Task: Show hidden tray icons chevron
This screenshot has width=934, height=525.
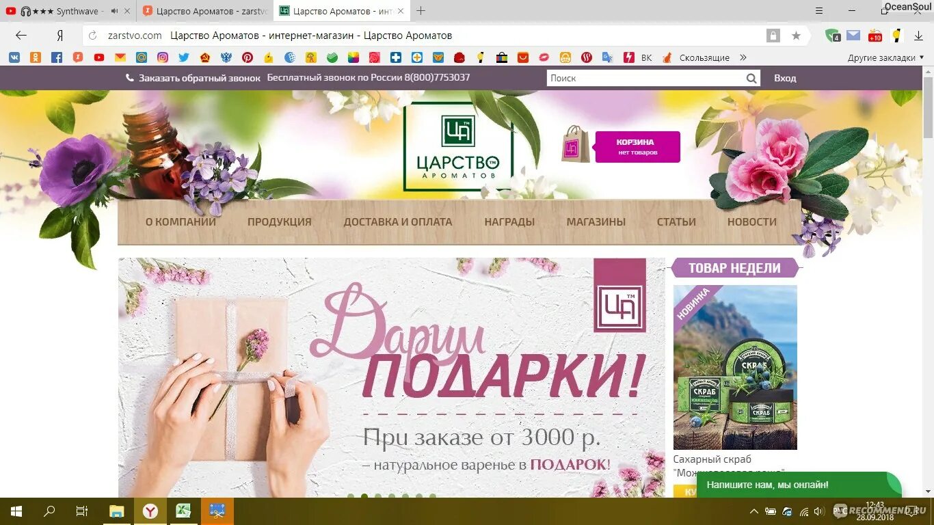Action: click(x=754, y=511)
